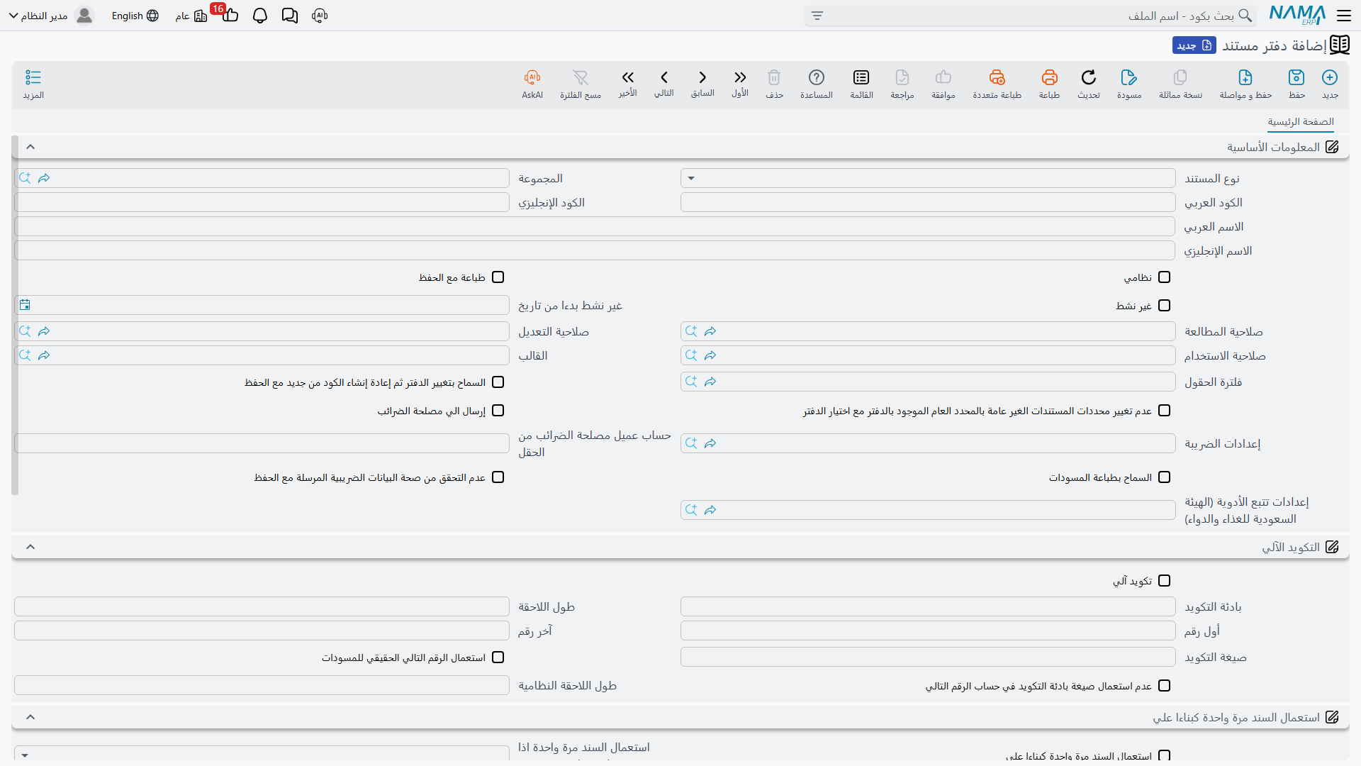Screen dimensions: 1361x766
Task: Switch language to English
Action: click(135, 16)
